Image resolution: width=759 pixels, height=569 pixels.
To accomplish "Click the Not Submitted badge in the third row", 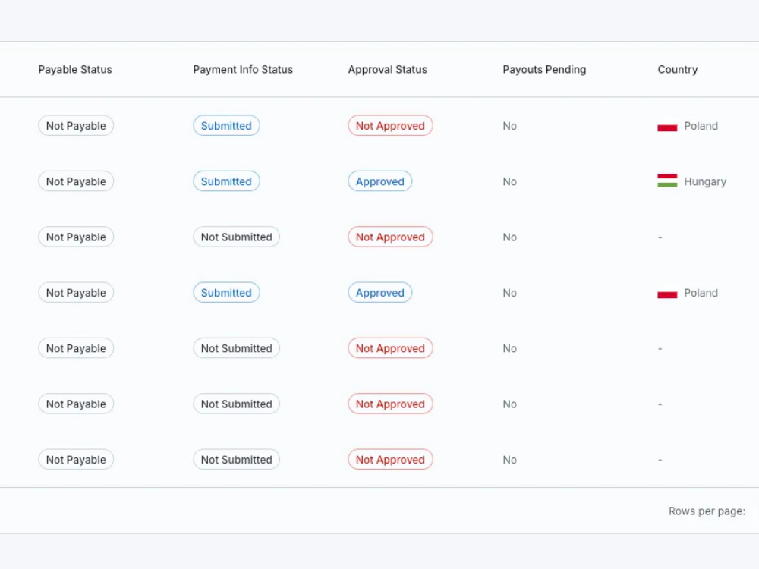I will coord(236,237).
